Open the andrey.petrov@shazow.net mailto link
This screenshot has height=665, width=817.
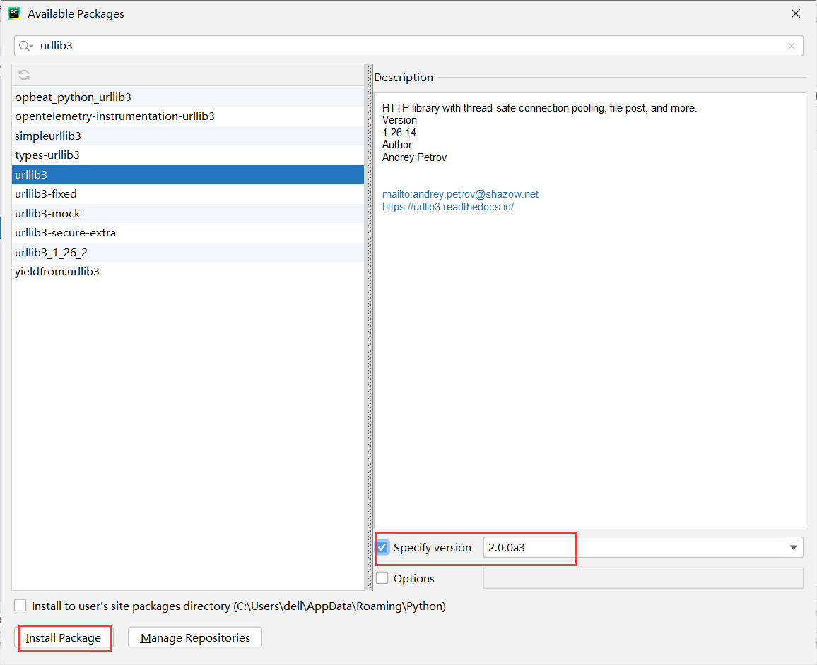[x=460, y=194]
